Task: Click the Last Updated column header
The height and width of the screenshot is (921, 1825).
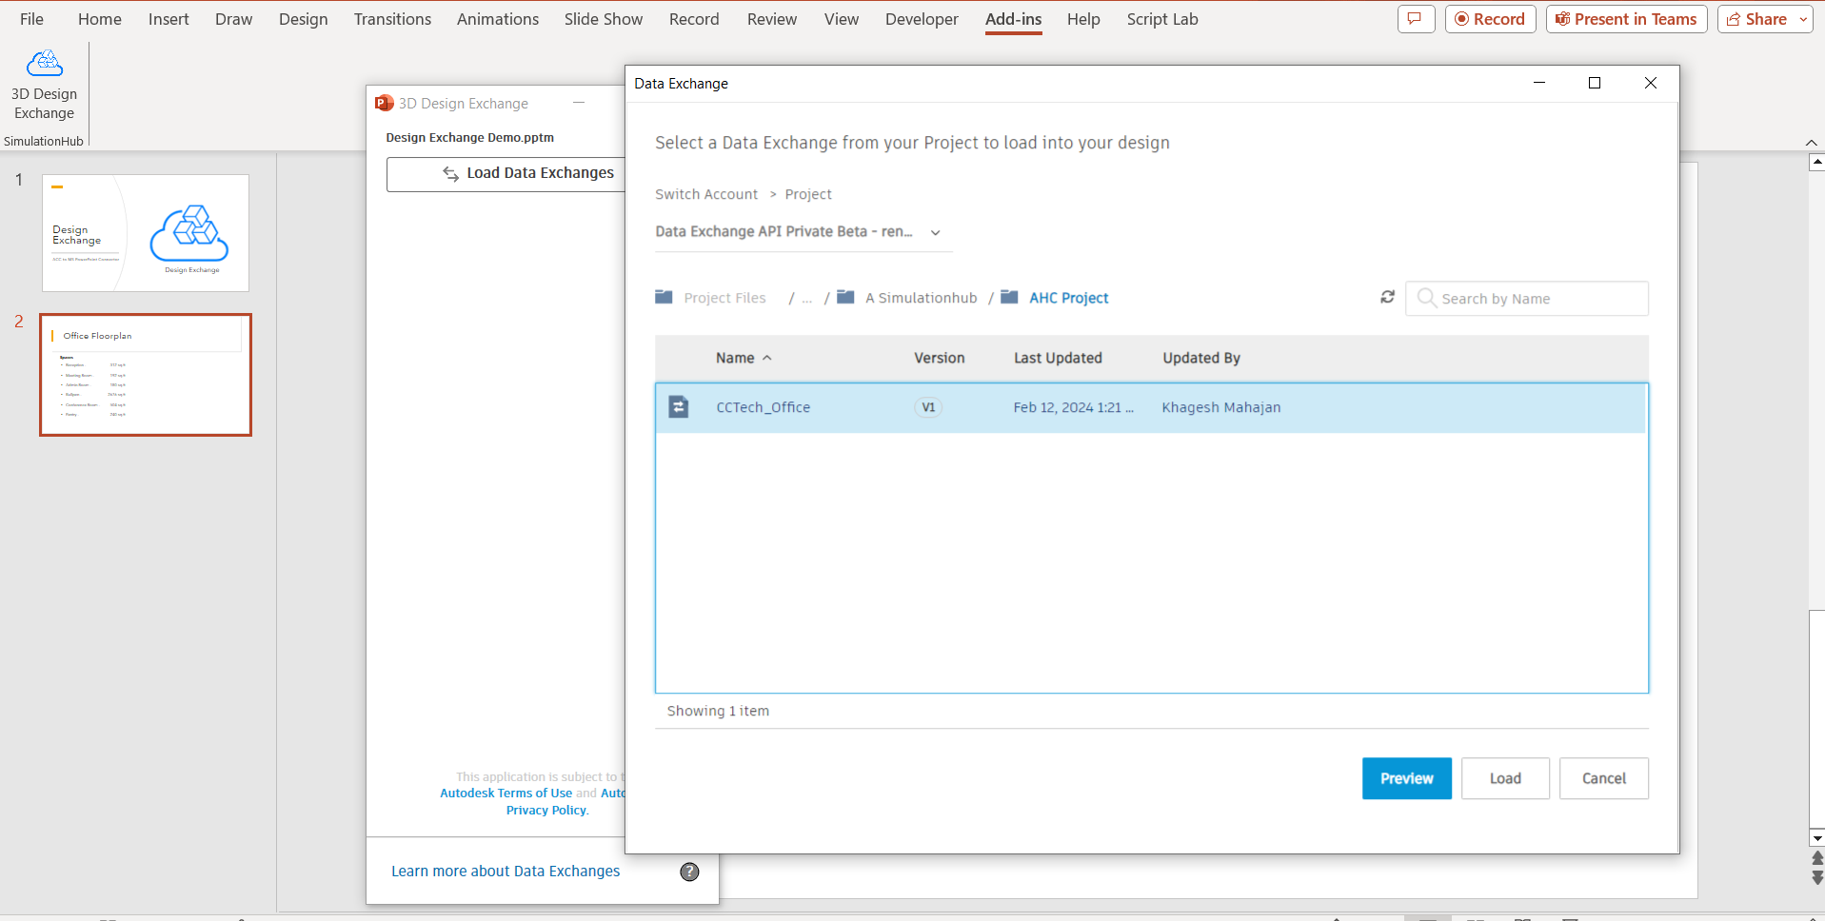Action: click(x=1058, y=358)
